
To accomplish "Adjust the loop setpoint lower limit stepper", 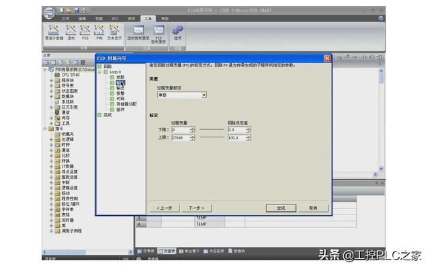I will coord(249,130).
